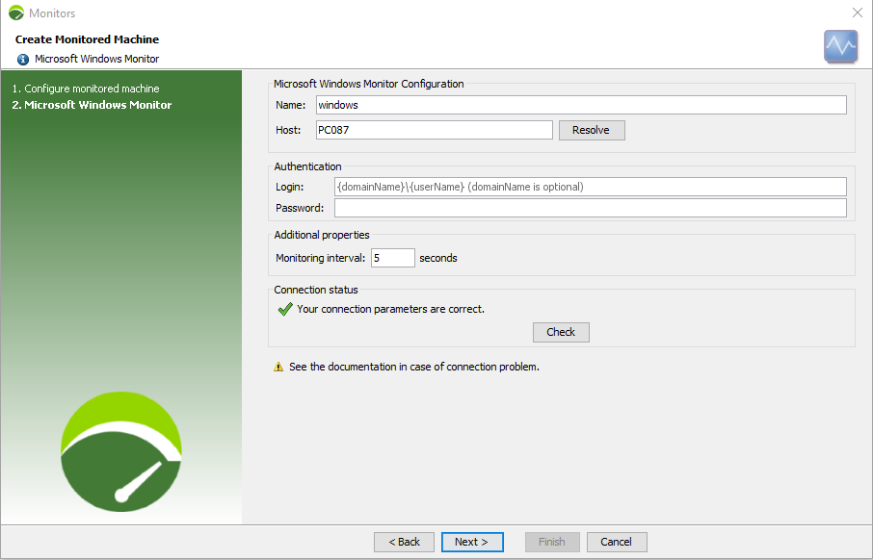873x560 pixels.
Task: Proceed with the Next button
Action: pos(472,542)
